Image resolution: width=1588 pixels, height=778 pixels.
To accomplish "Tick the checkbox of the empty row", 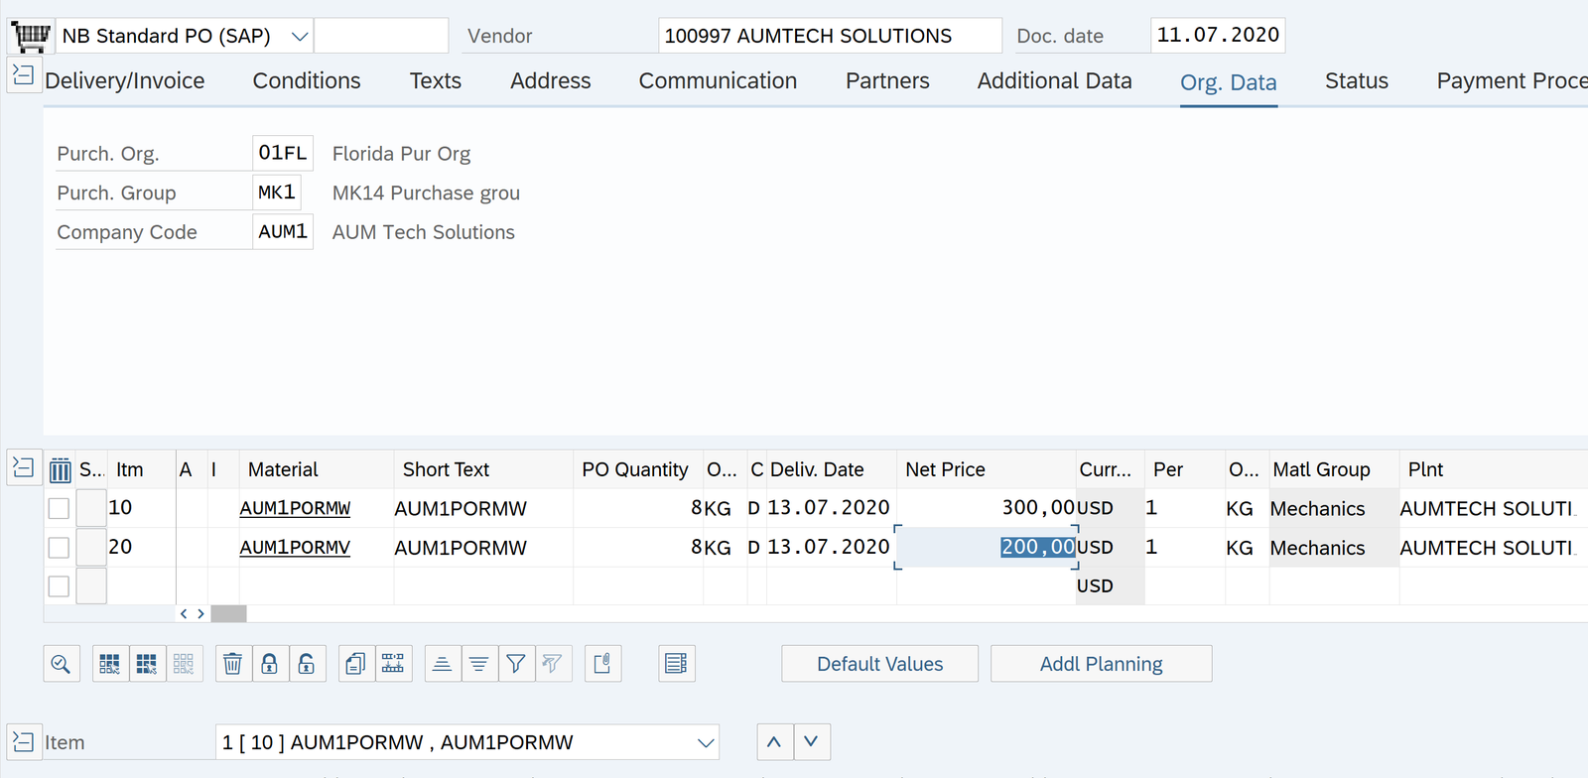I will tap(59, 586).
